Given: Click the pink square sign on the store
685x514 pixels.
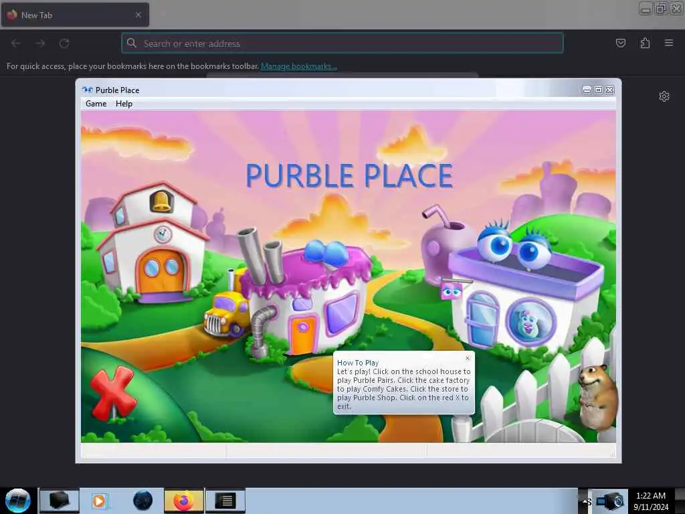Looking at the screenshot, I should [x=451, y=291].
